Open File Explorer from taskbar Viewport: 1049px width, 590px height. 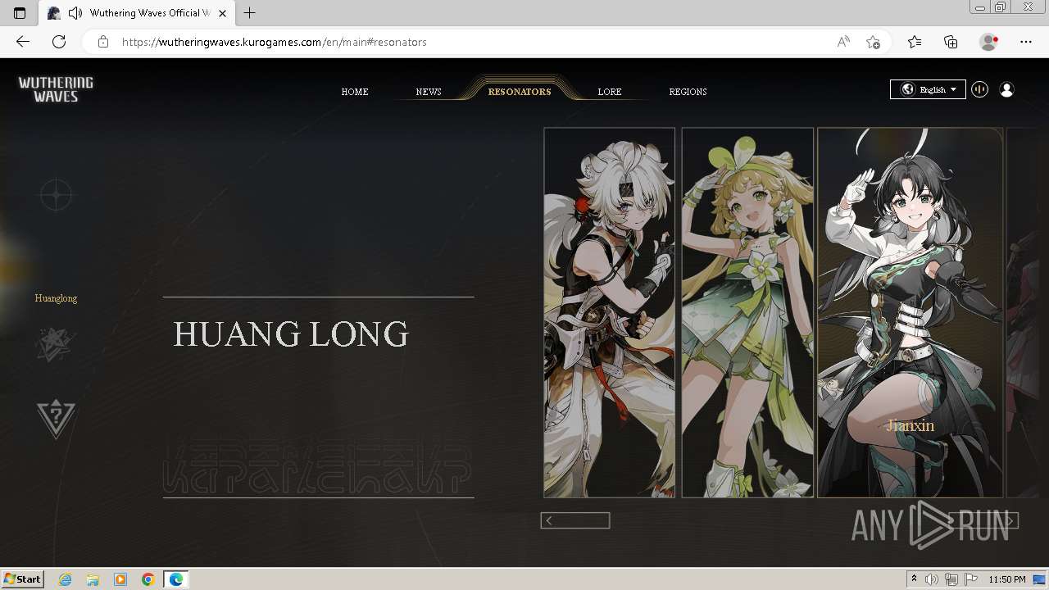(93, 579)
